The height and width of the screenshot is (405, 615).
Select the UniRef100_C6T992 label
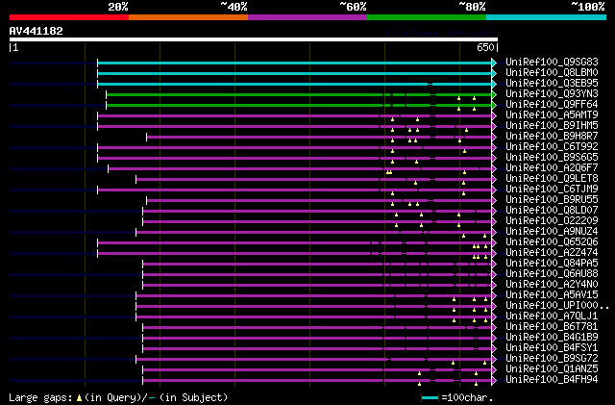(552, 147)
